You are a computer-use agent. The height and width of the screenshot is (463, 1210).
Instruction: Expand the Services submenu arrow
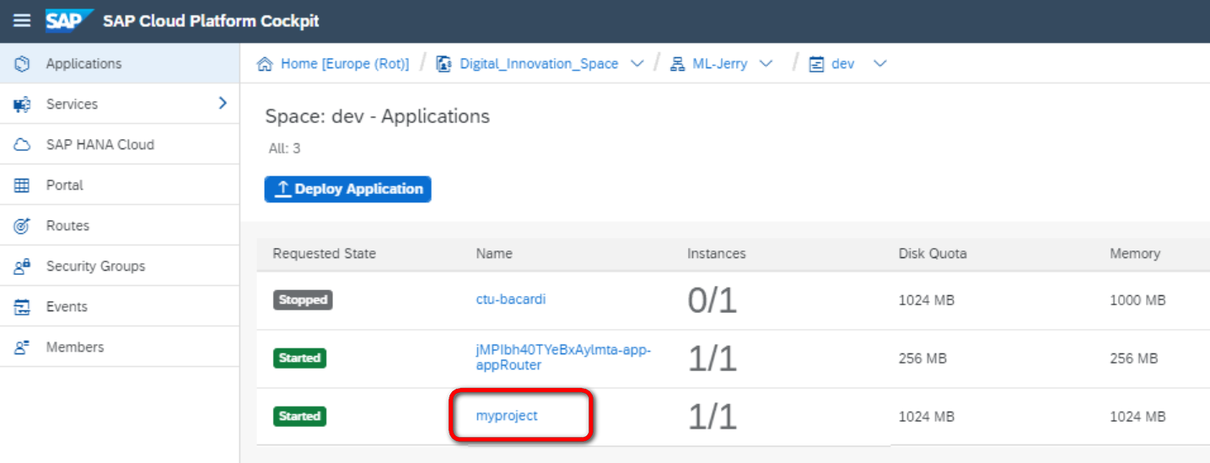point(223,103)
